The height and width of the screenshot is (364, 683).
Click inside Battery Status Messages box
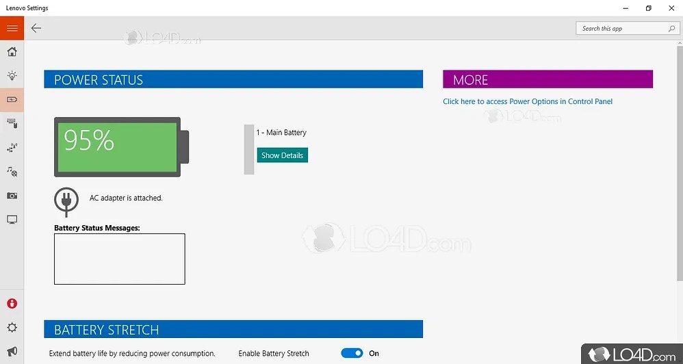(119, 259)
